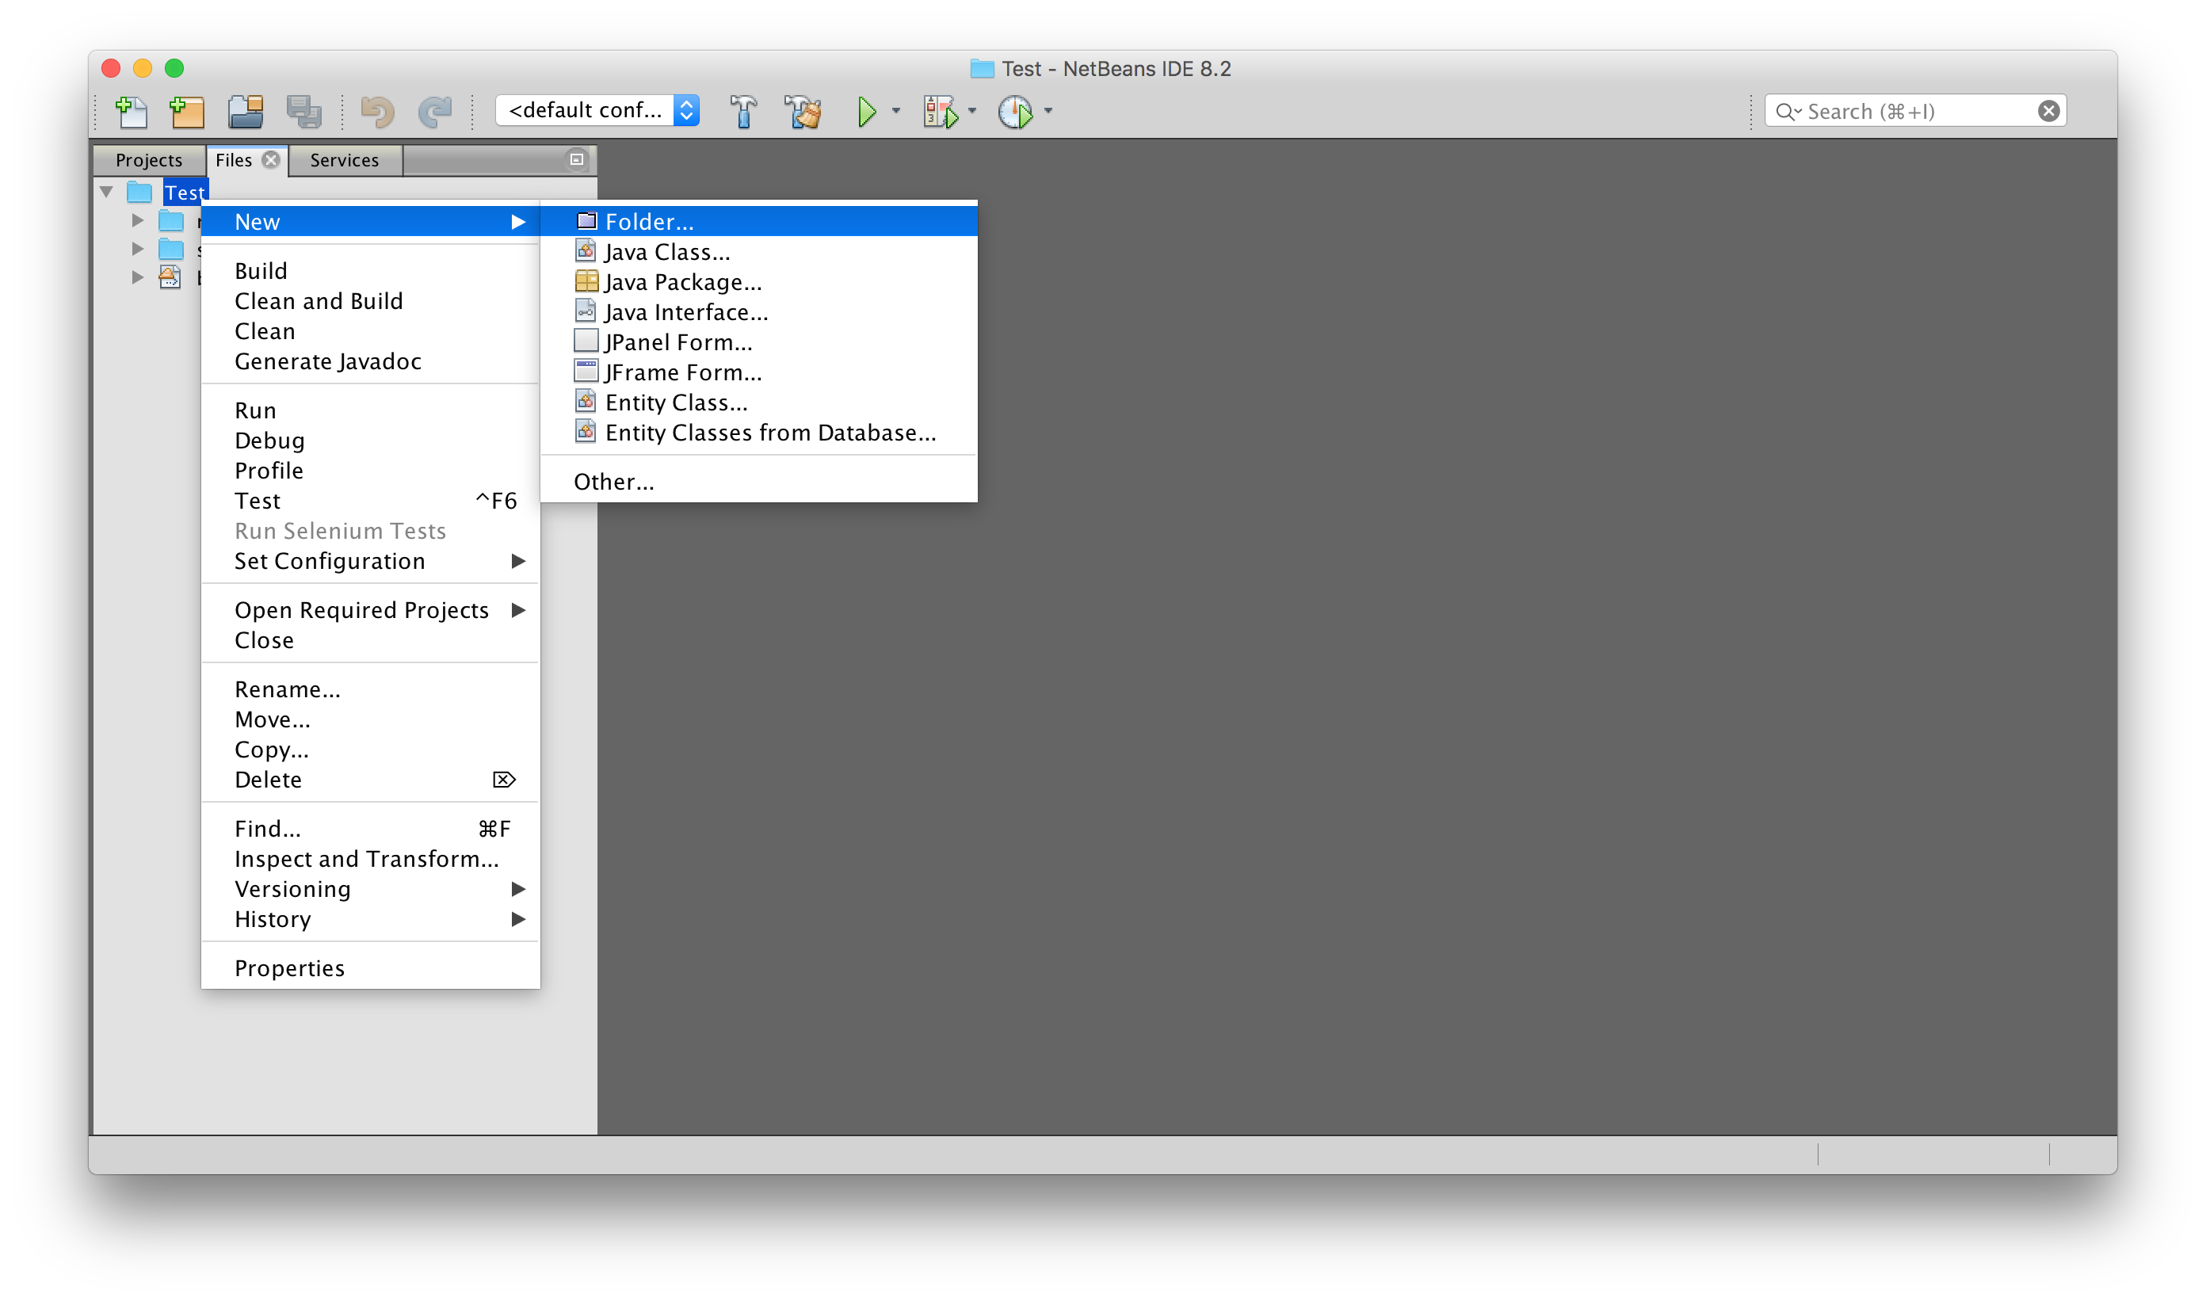Expand the second subfolder under Test
The height and width of the screenshot is (1301, 2206).
(x=138, y=249)
